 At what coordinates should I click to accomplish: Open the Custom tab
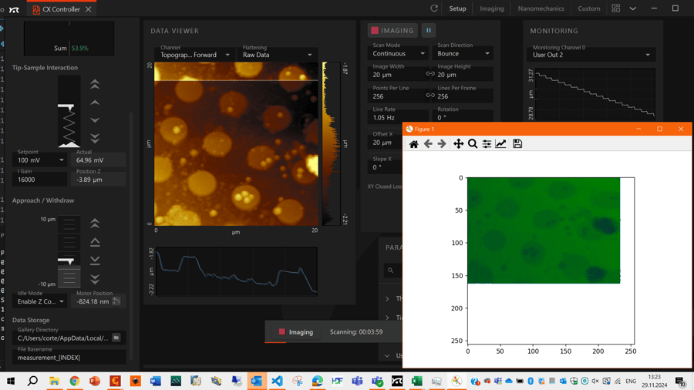[588, 8]
